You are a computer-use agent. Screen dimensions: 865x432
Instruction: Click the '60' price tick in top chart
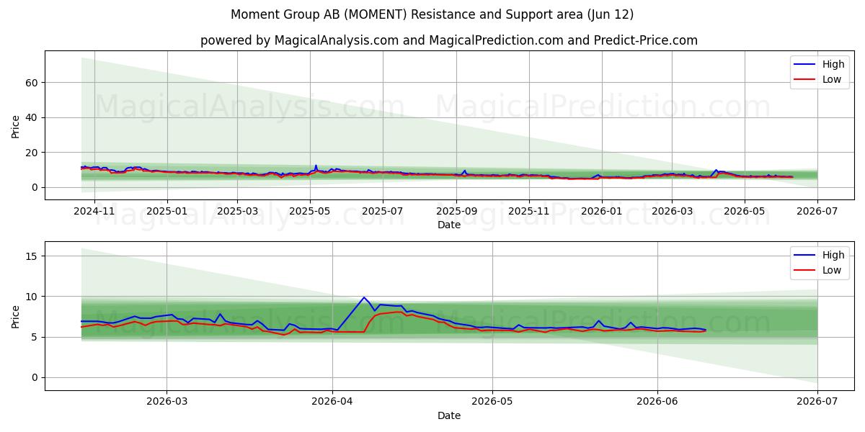pos(32,83)
